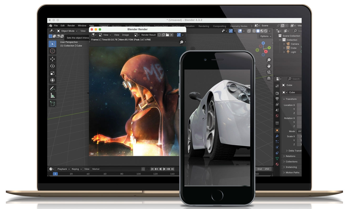Open the Material properties tab icon

[x=277, y=164]
